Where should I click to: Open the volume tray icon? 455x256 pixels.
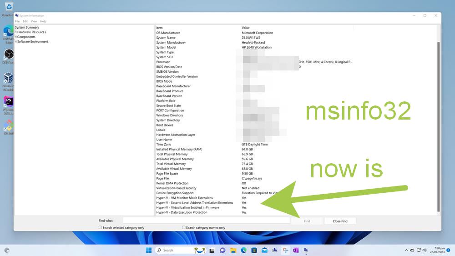[425, 250]
